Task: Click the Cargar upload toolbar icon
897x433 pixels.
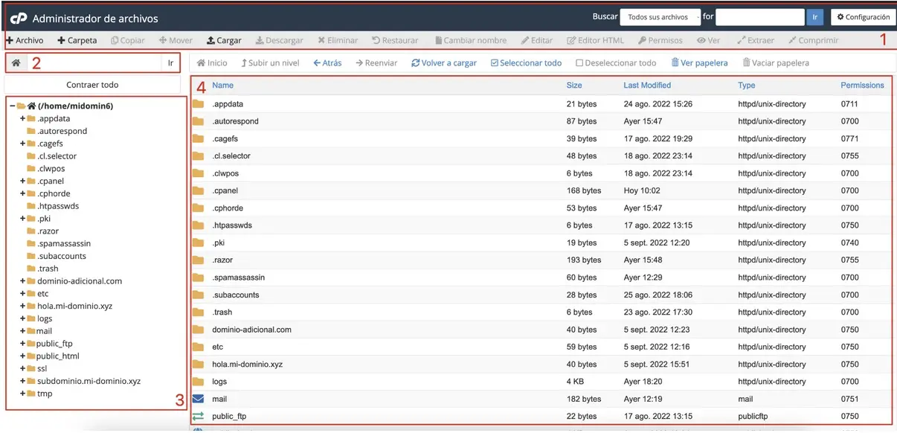Action: coord(211,40)
